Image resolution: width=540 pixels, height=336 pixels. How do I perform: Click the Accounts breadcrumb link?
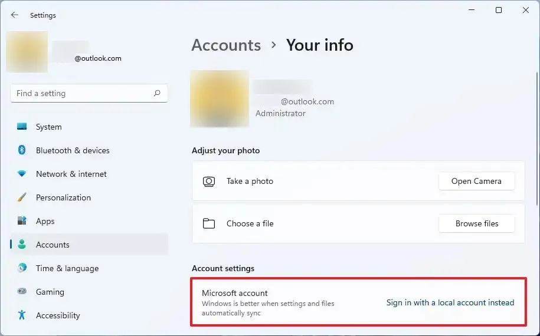click(226, 45)
